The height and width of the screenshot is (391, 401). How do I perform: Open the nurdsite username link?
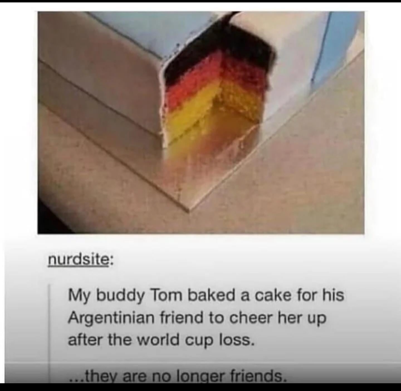(x=78, y=260)
